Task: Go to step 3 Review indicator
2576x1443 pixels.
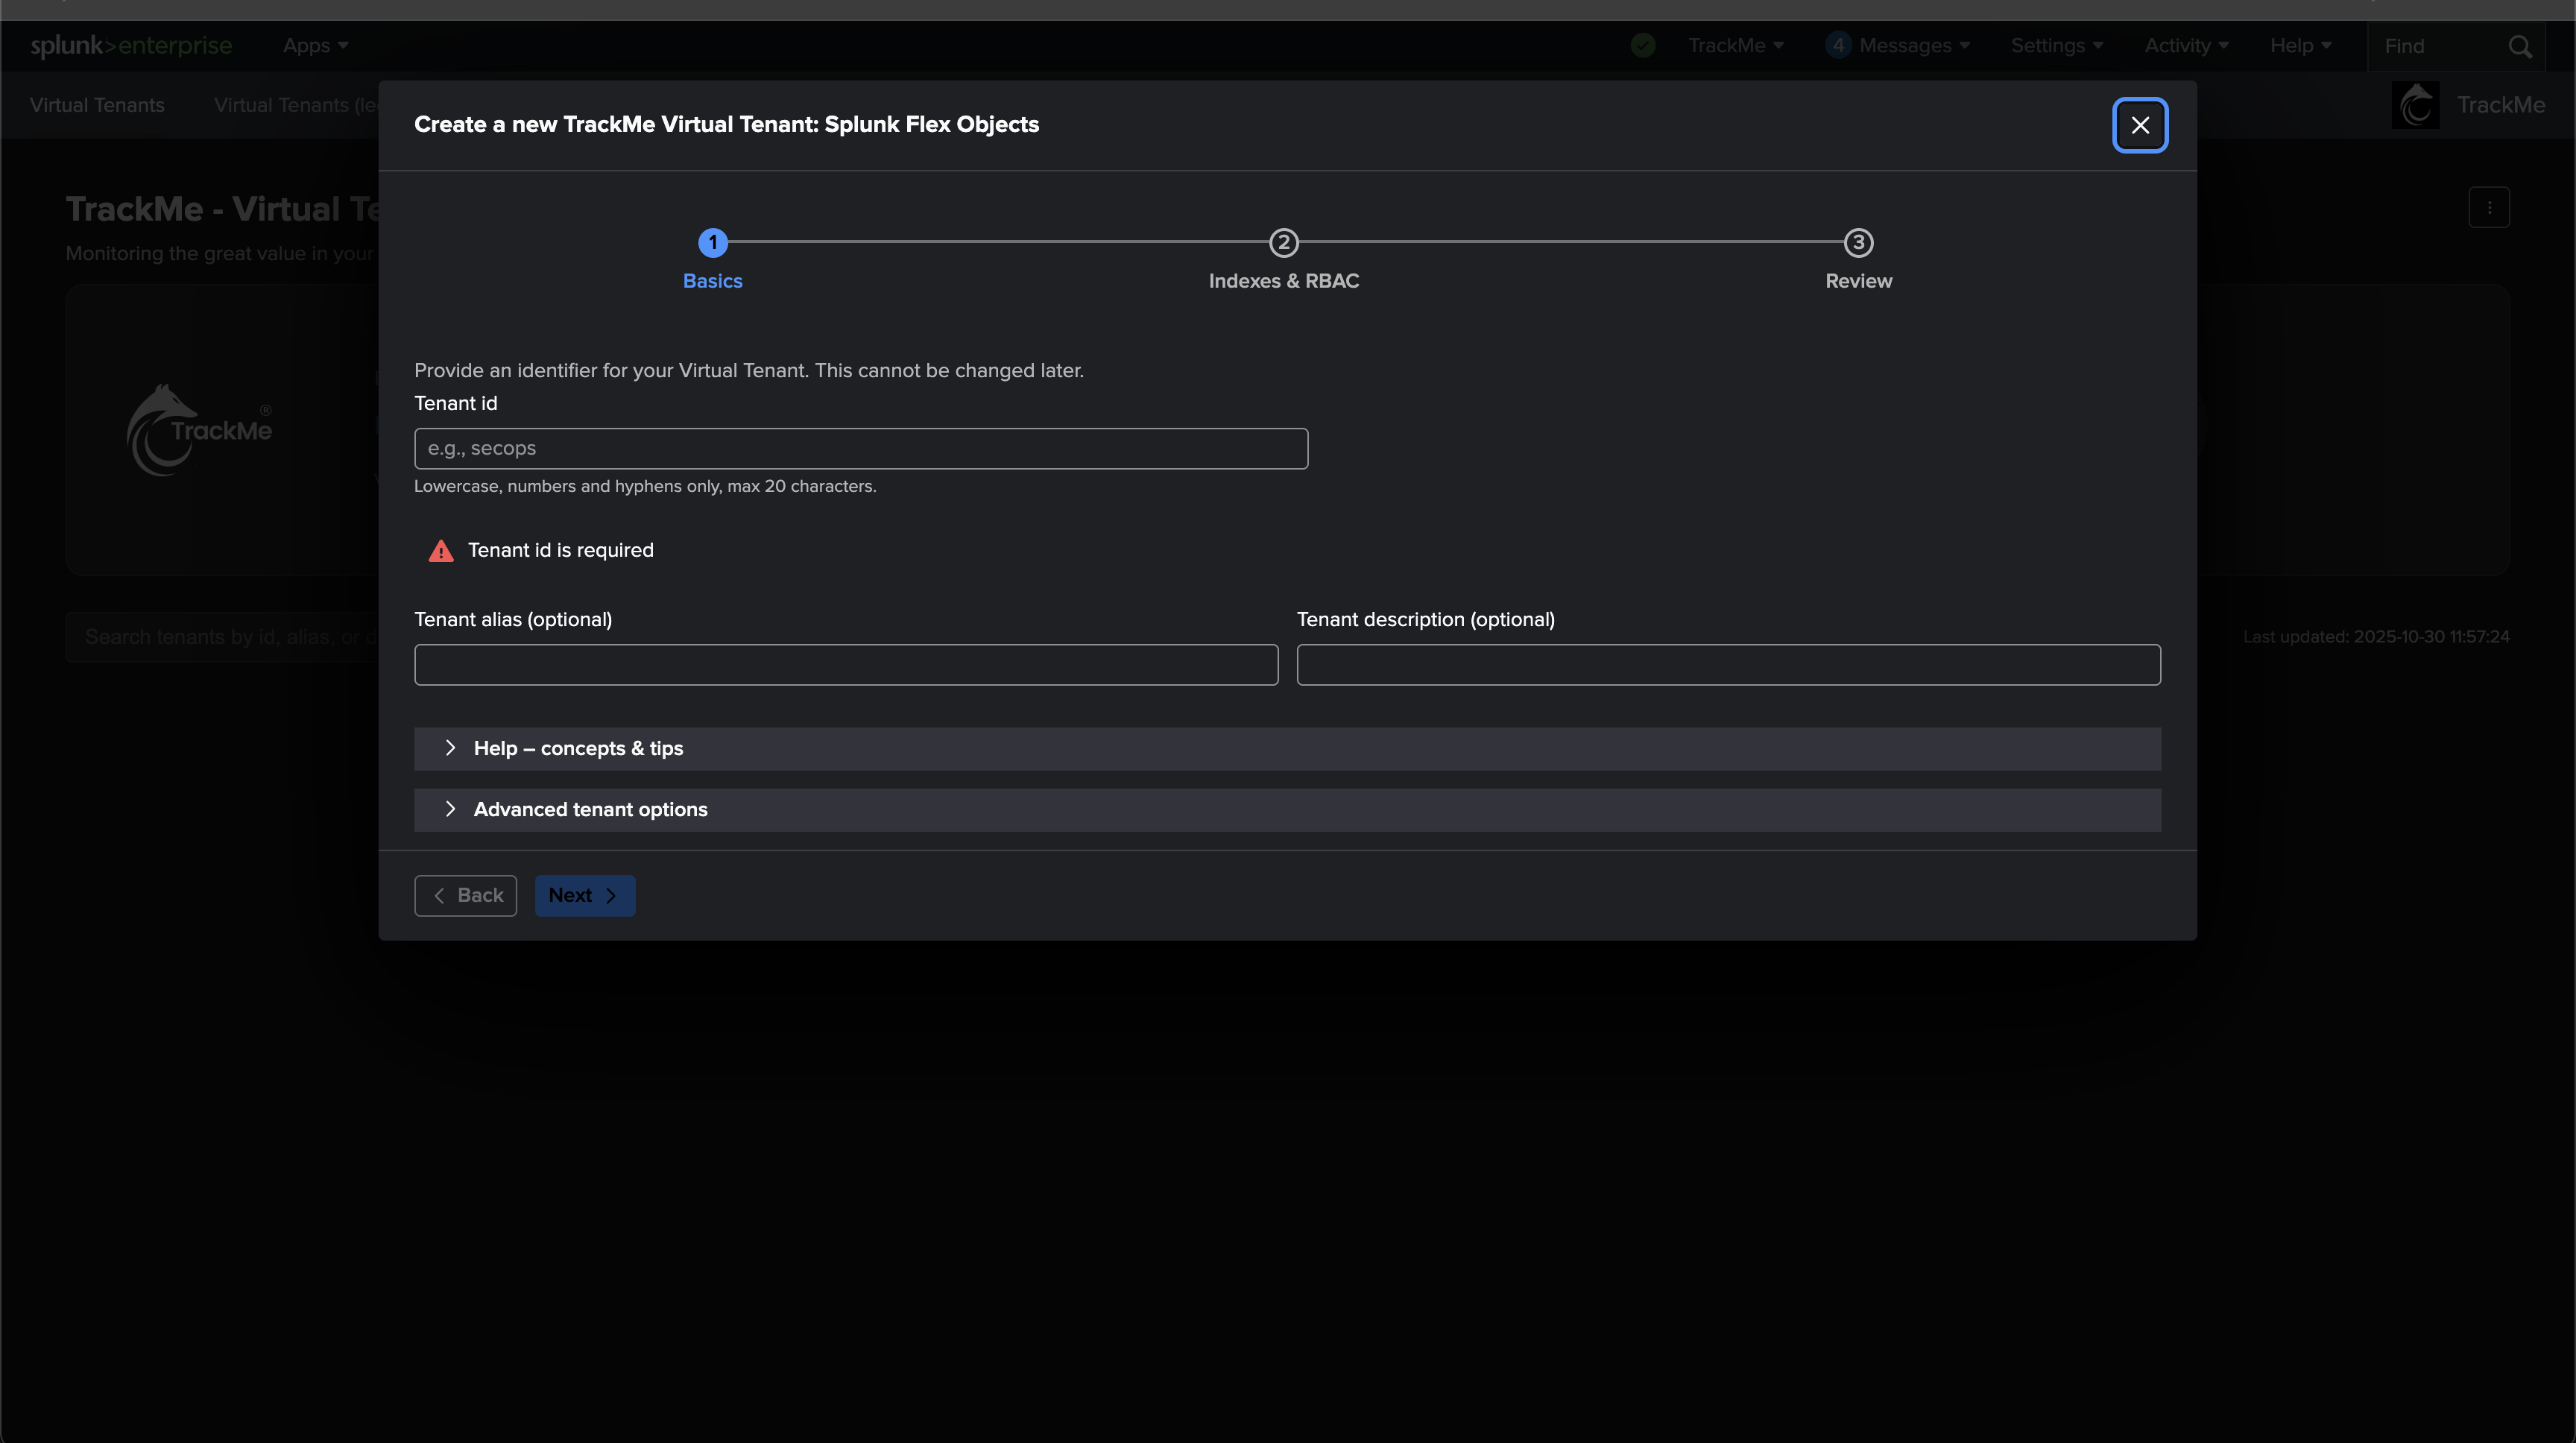Action: click(x=1858, y=242)
